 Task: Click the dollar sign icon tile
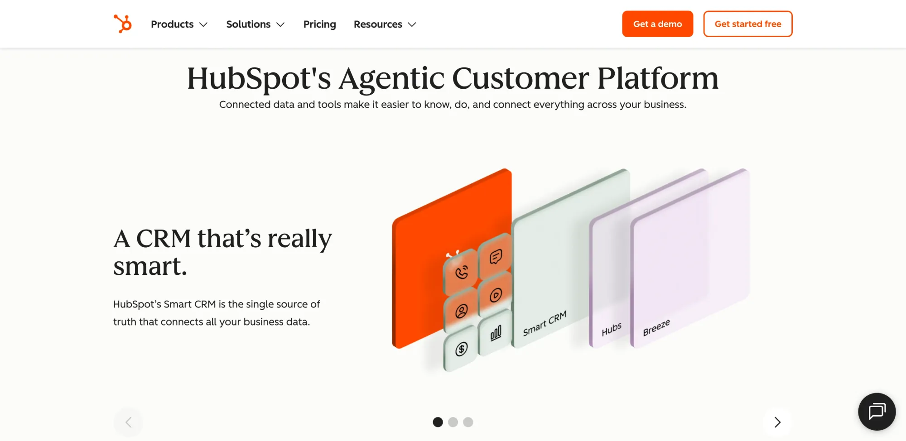[x=461, y=349]
